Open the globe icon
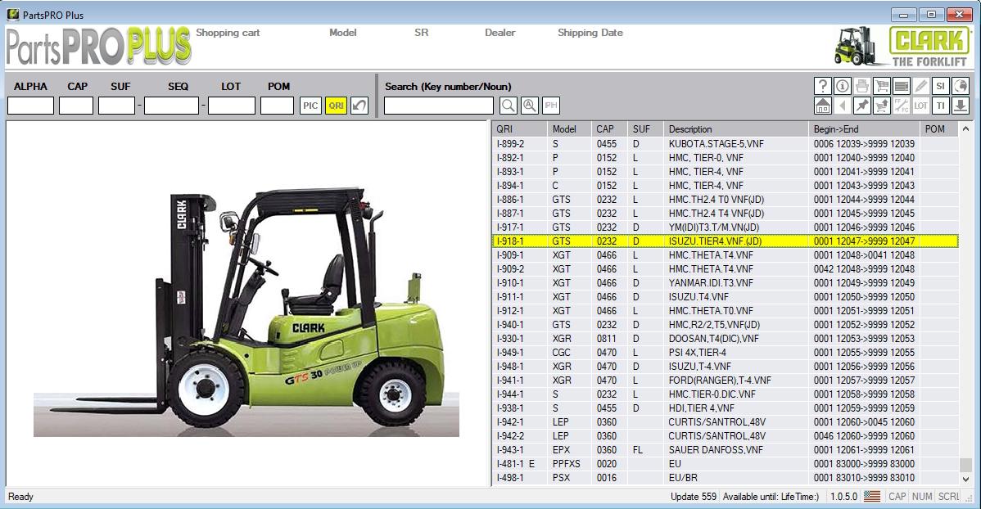 (x=961, y=86)
